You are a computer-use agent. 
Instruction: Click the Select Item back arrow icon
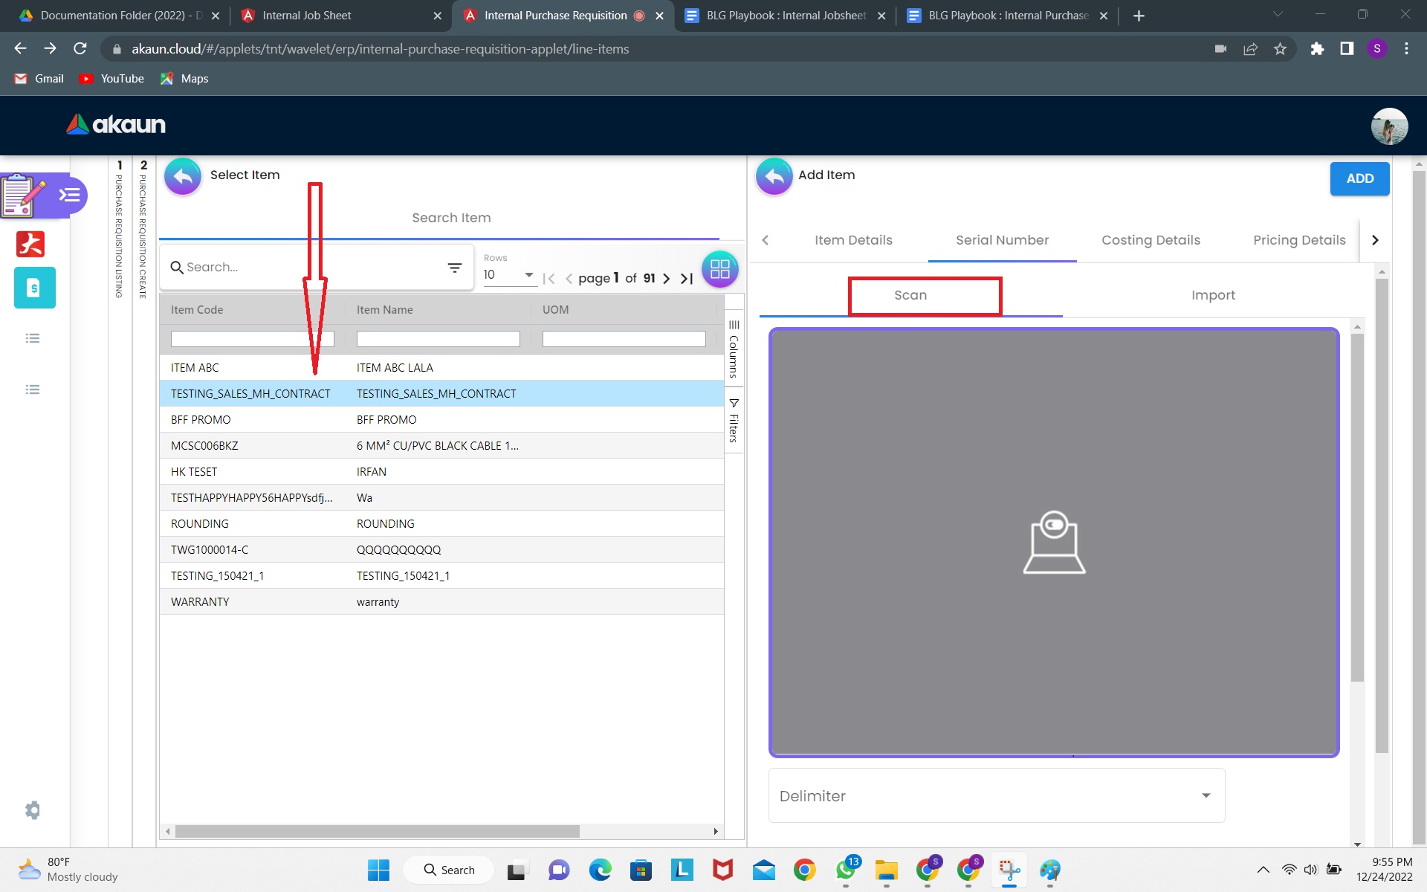[x=183, y=176]
